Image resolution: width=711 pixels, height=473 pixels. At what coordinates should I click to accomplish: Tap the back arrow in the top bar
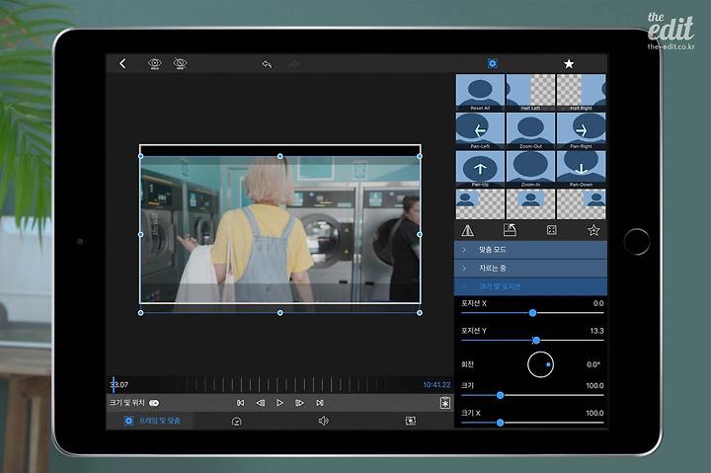(x=122, y=63)
